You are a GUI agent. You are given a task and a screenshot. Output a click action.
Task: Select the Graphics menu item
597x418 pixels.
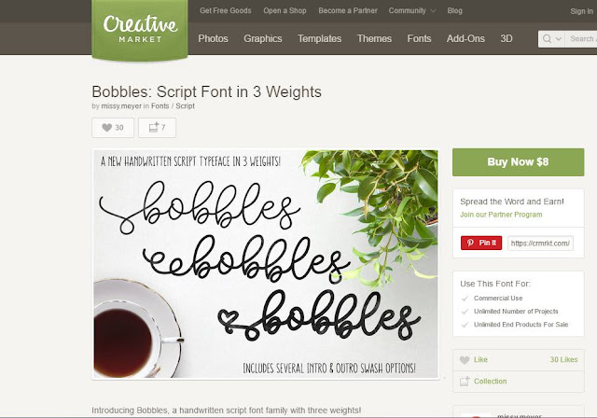coord(263,38)
